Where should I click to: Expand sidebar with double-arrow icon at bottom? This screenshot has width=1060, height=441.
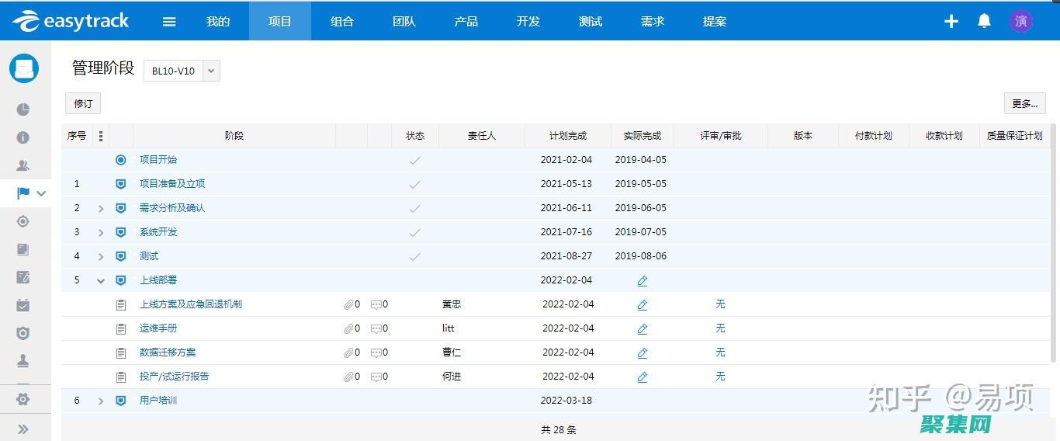click(x=23, y=429)
